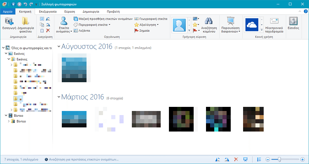Screen dimensions: 309x164
Task: Open the Αρχείο file menu
Action: click(8, 12)
